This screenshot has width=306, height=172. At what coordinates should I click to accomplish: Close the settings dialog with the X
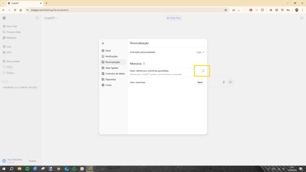tap(103, 43)
